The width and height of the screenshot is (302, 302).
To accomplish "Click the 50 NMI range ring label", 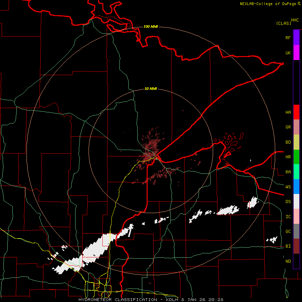I will (x=151, y=89).
